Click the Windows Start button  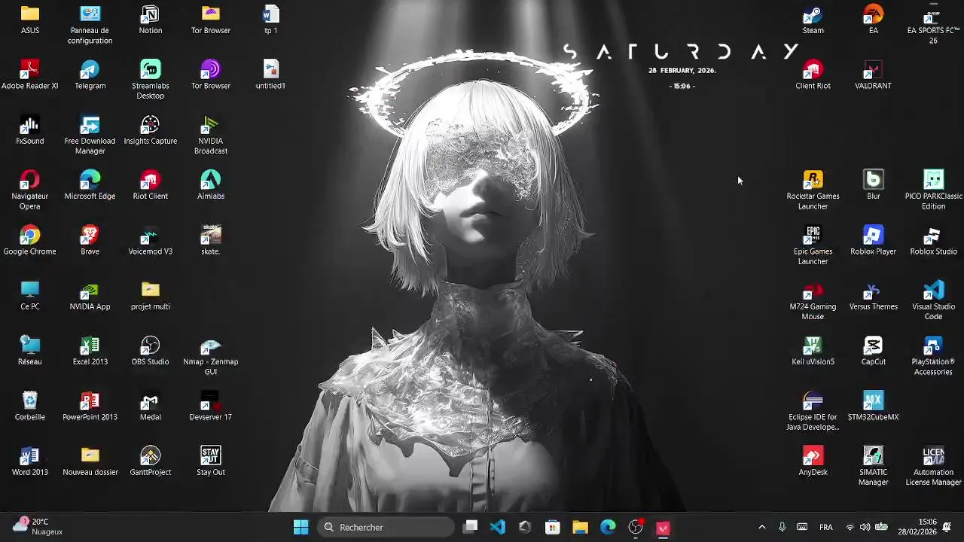[x=300, y=527]
